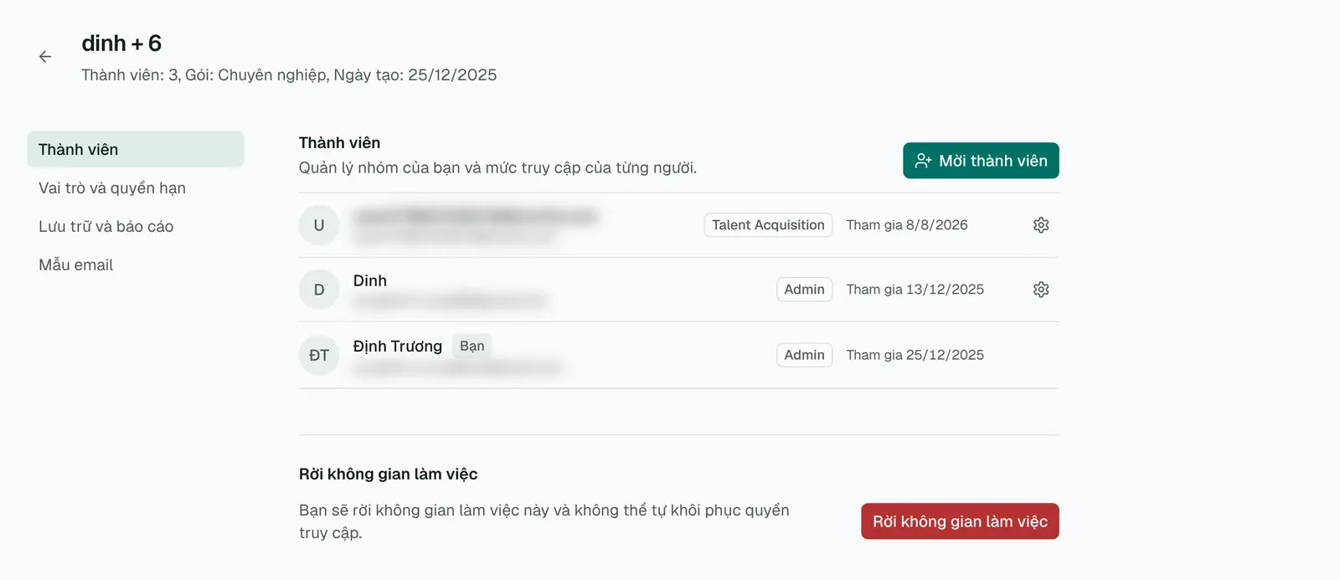Go back using the left arrow icon

(x=45, y=57)
